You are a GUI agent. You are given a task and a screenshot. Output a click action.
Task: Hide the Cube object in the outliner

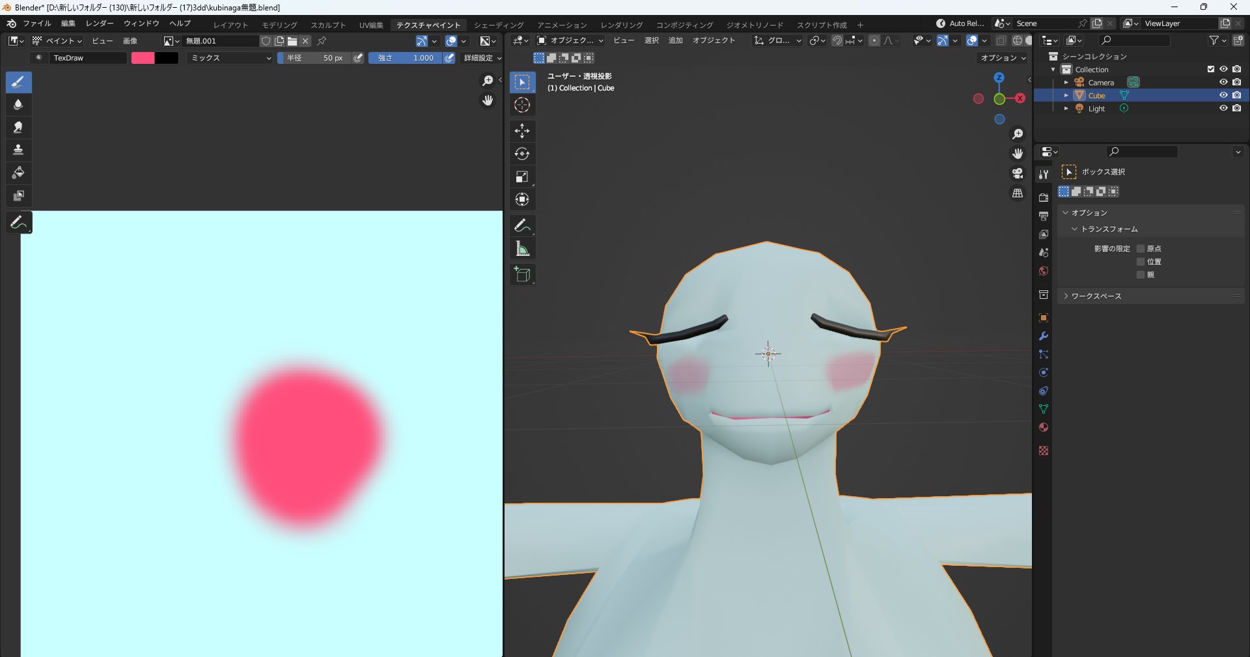[1223, 95]
